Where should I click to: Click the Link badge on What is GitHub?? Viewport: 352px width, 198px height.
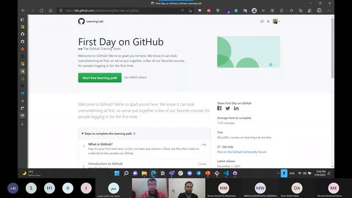[204, 145]
